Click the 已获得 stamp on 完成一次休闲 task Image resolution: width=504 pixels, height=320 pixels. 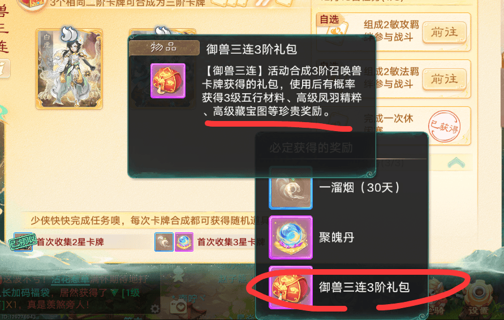(445, 126)
